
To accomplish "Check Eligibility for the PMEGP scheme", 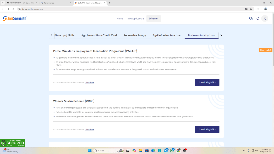I will [x=207, y=82].
